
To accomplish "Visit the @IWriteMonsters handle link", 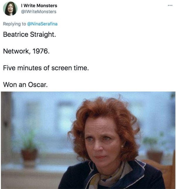I will pyautogui.click(x=39, y=12).
